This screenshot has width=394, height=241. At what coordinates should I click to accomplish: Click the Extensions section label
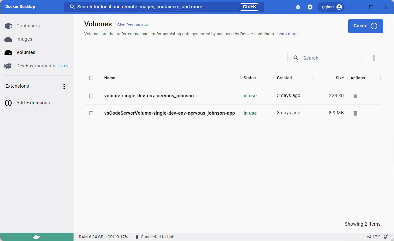(17, 86)
